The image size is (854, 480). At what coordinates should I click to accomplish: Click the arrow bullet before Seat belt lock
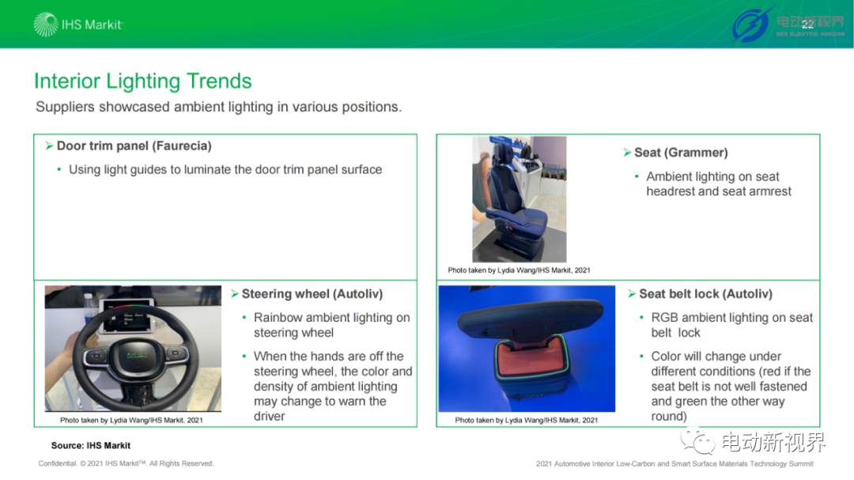[x=632, y=293]
